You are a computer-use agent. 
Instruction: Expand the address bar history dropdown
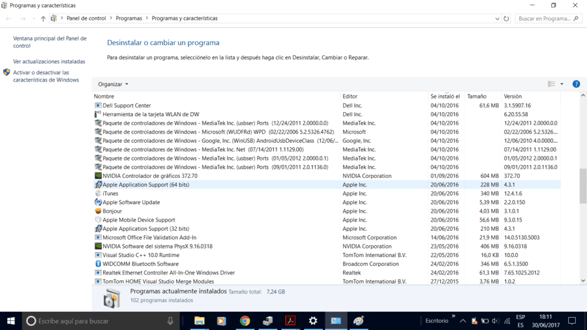click(x=497, y=18)
